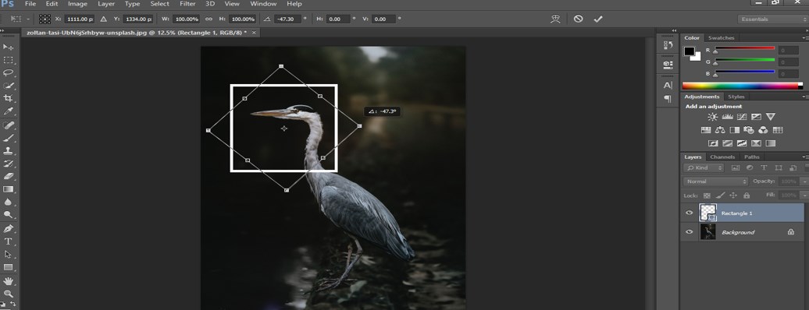The width and height of the screenshot is (809, 310).
Task: Open the Paragraph panel icon
Action: click(668, 98)
